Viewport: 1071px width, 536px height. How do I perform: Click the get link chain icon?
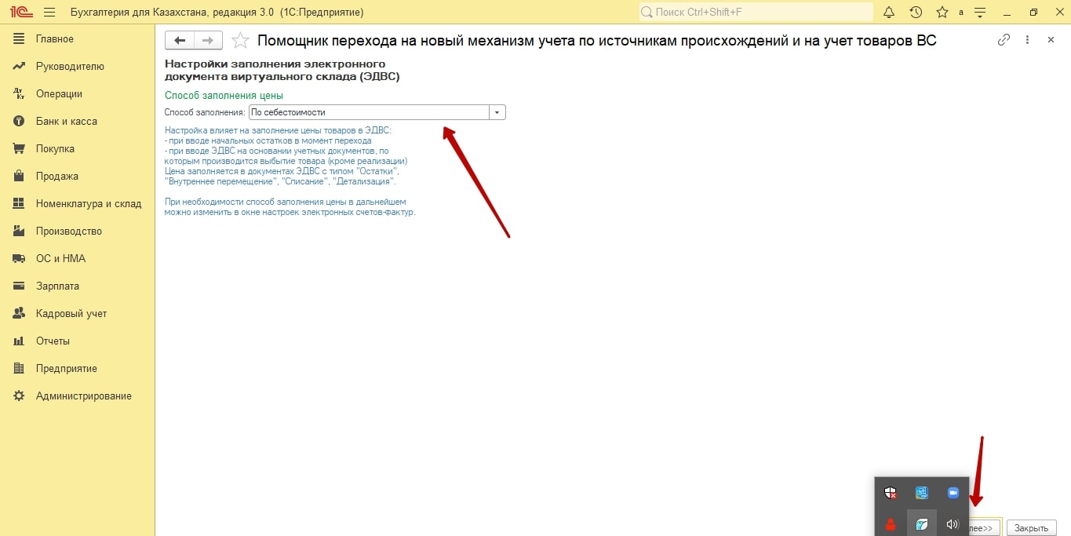pos(1004,40)
